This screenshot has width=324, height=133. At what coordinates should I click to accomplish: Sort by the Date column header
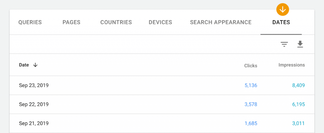pos(24,65)
